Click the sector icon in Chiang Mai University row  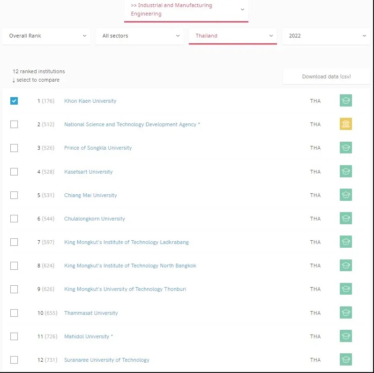click(x=345, y=195)
